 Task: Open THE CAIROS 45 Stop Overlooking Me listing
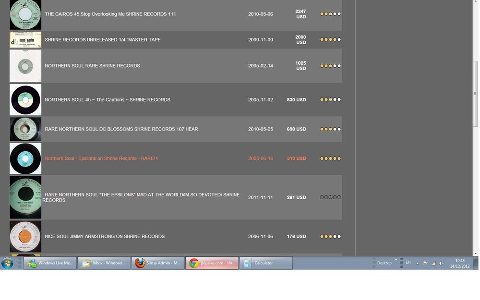(110, 14)
